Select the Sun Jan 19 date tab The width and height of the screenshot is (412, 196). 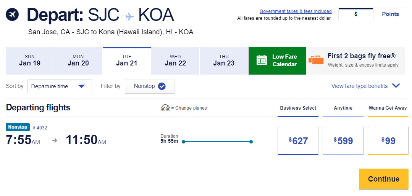tap(30, 61)
